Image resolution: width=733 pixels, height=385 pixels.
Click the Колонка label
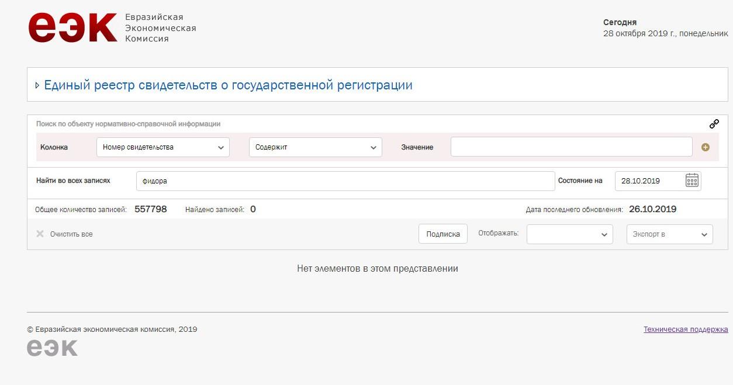(54, 147)
